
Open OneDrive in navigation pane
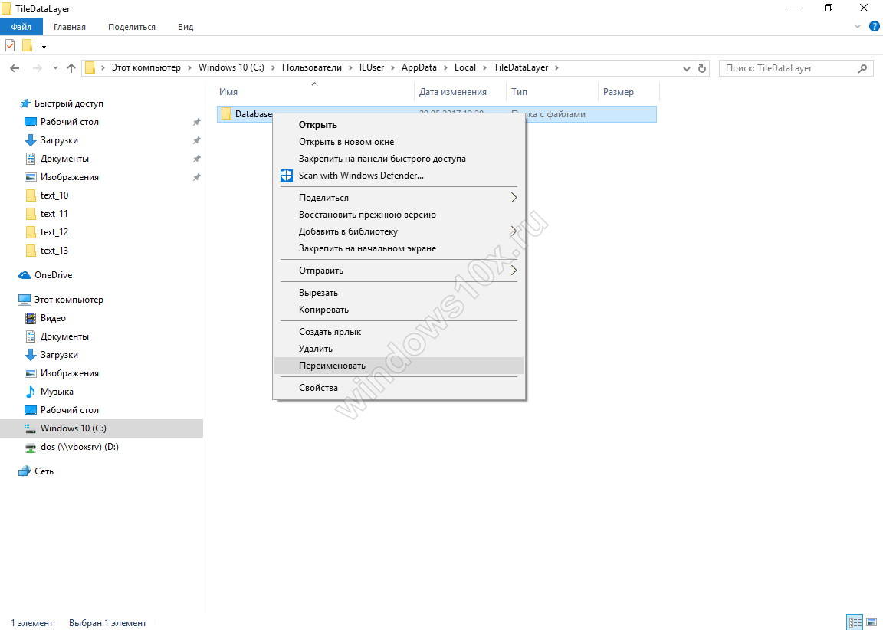pyautogui.click(x=53, y=275)
